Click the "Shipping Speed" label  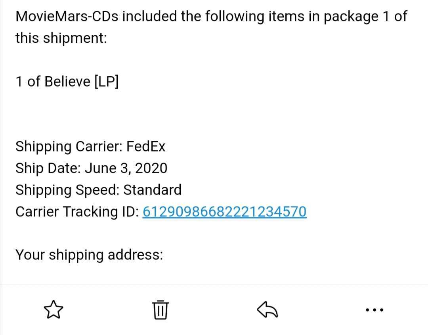click(67, 190)
